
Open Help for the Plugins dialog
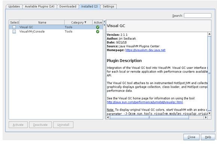point(208,137)
